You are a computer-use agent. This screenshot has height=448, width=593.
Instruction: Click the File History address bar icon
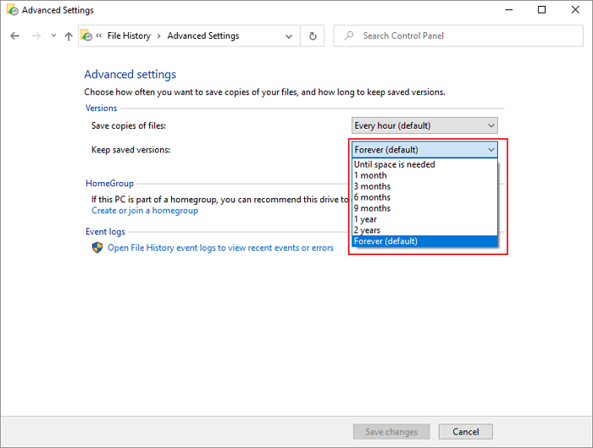[86, 36]
